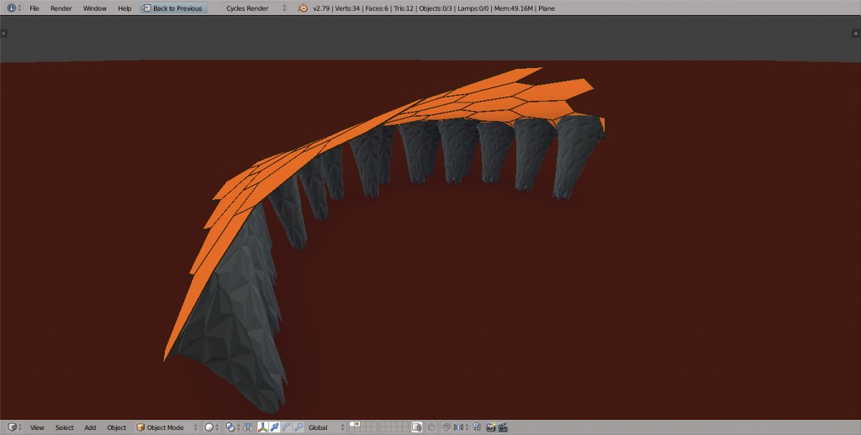Toggle the 3D manipulator widget on/off
This screenshot has height=435, width=861.
pyautogui.click(x=262, y=427)
